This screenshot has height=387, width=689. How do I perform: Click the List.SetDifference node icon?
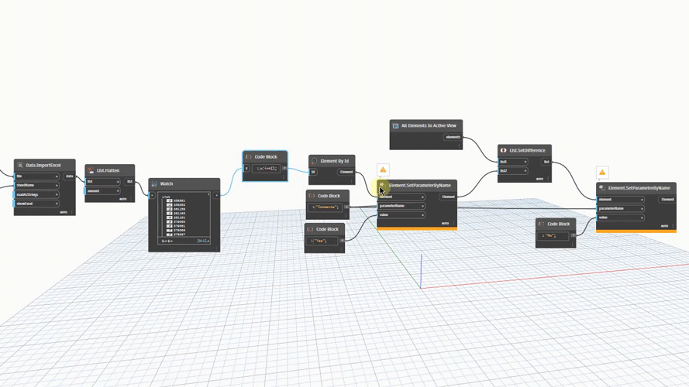(x=504, y=150)
